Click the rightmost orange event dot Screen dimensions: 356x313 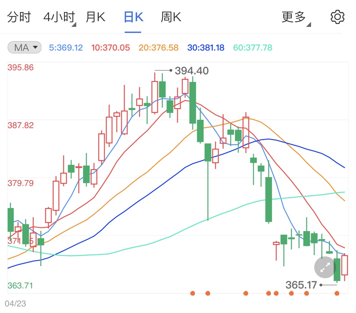click(337, 293)
